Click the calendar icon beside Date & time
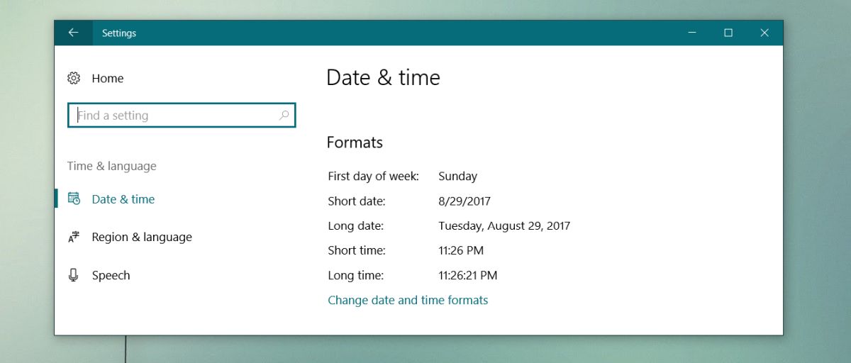This screenshot has height=363, width=851. point(74,199)
